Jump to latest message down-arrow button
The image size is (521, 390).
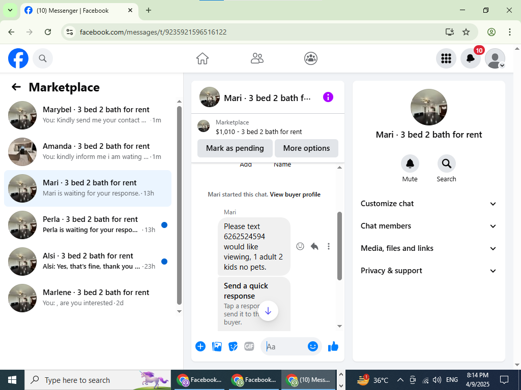(x=268, y=311)
